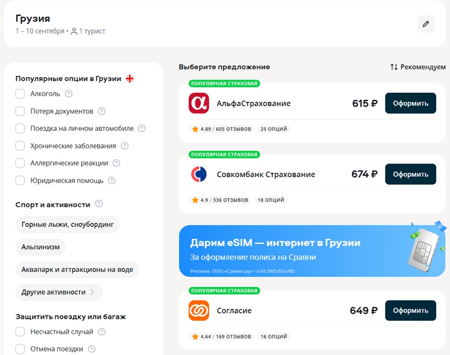Click Выберите предложение heading
The image size is (450, 355).
coord(225,67)
